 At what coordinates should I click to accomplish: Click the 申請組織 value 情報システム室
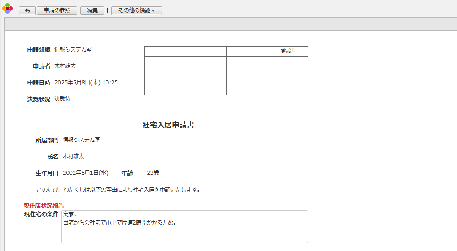coord(73,50)
